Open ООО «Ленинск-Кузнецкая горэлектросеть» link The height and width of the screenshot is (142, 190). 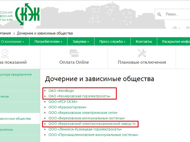(x=85, y=129)
